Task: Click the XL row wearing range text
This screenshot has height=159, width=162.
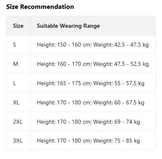Action: click(90, 102)
